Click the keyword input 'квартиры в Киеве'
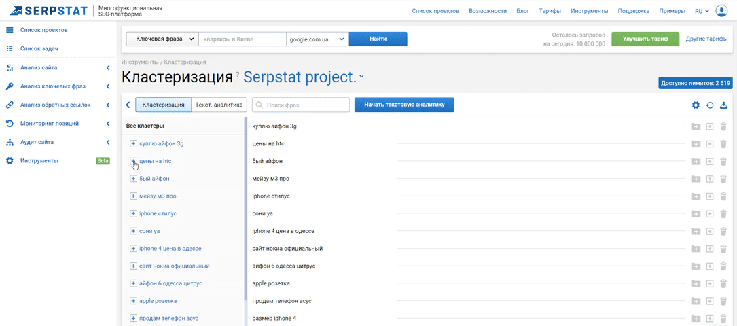This screenshot has width=737, height=326. tap(242, 39)
